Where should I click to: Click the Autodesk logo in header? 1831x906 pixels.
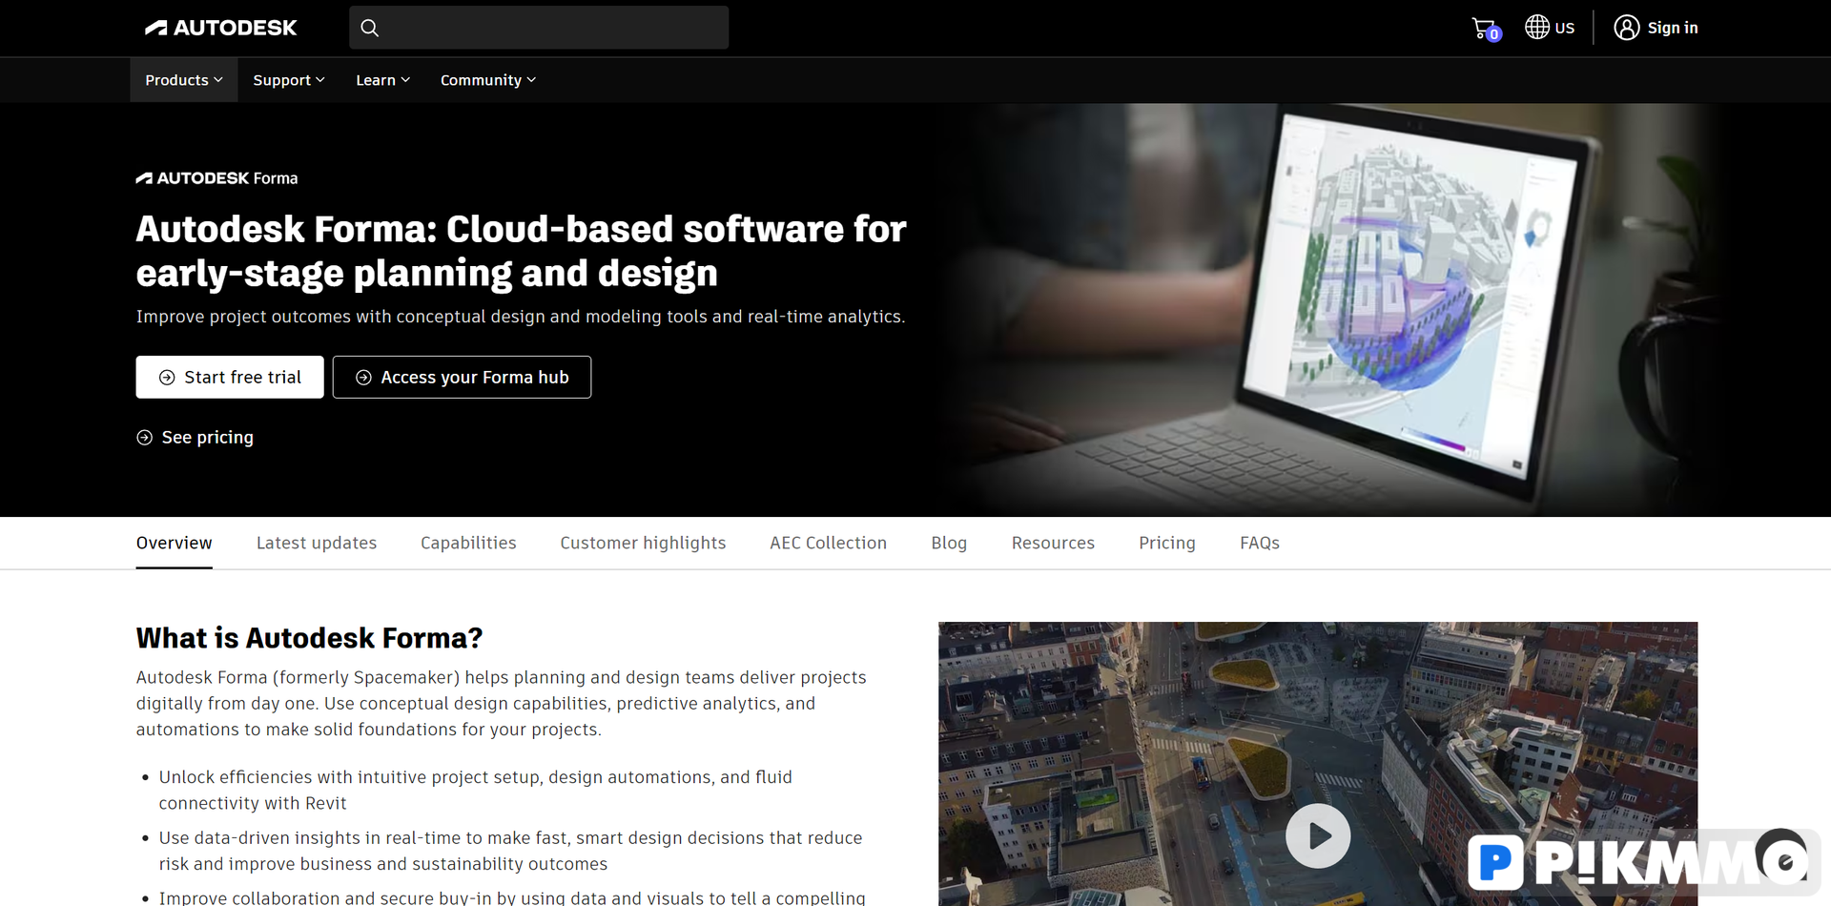pyautogui.click(x=220, y=28)
